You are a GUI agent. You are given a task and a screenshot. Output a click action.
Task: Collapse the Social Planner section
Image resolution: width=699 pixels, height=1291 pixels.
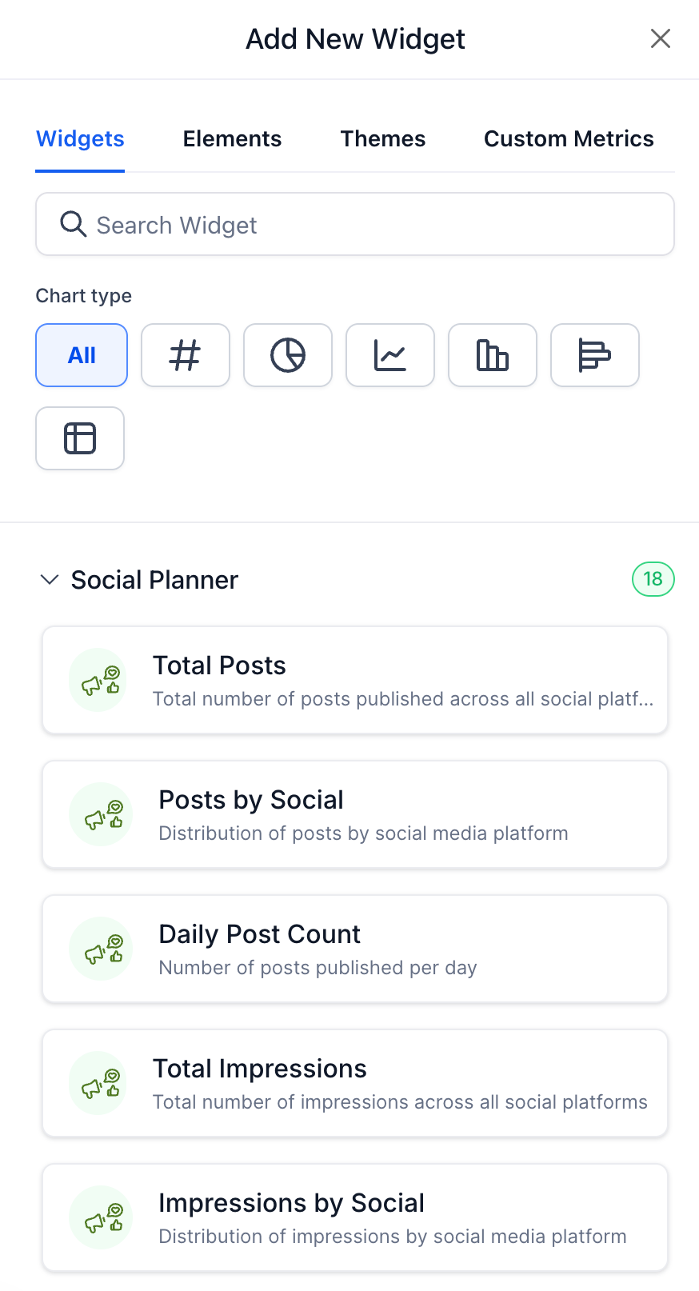[50, 580]
